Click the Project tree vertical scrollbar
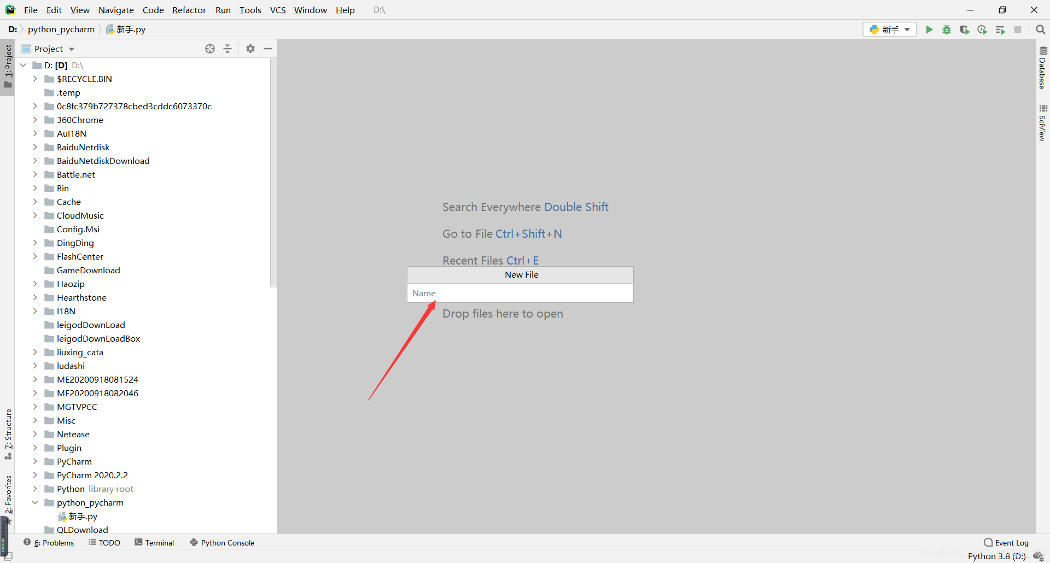The image size is (1050, 563). (x=273, y=172)
